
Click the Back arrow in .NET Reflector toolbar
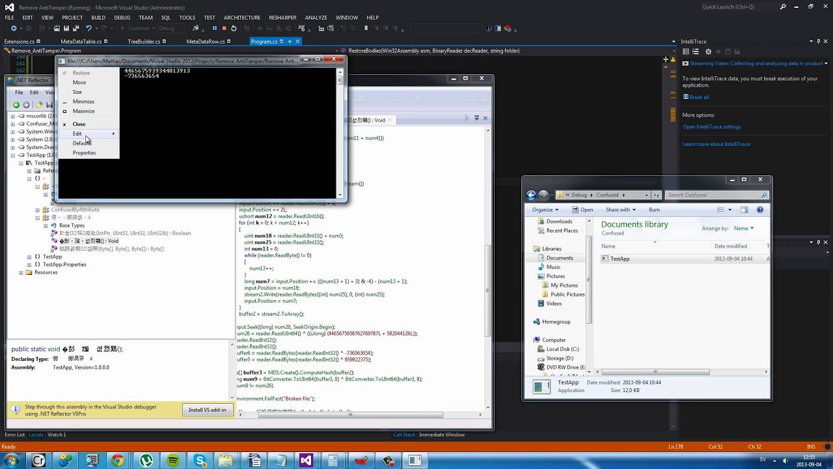tap(16, 105)
